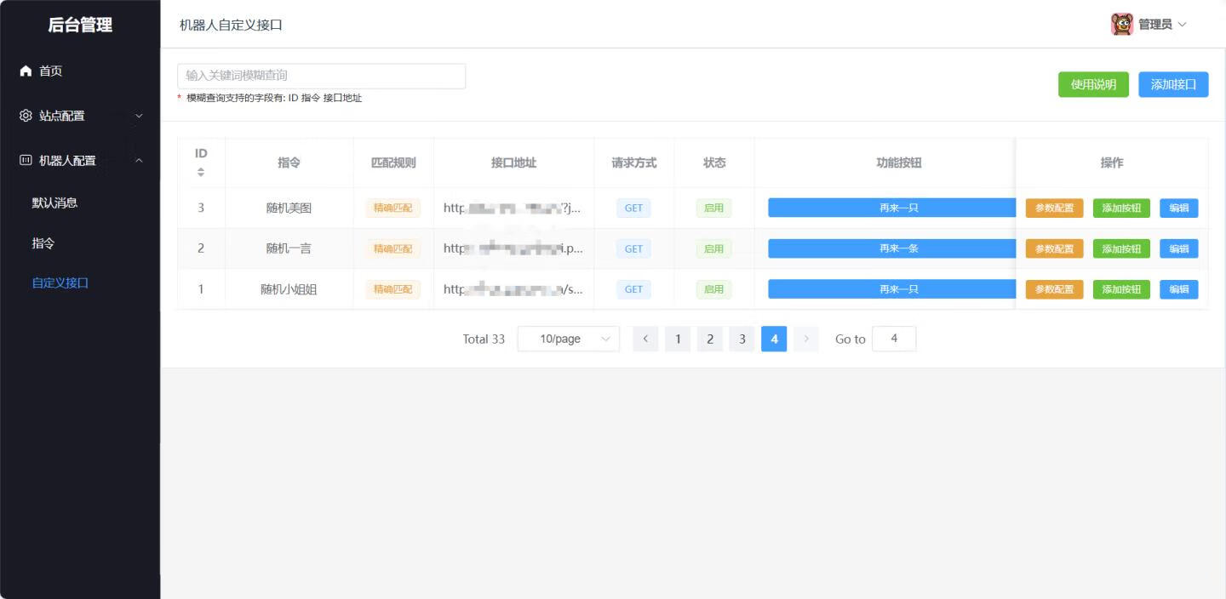Open the 10/page page size dropdown

568,339
